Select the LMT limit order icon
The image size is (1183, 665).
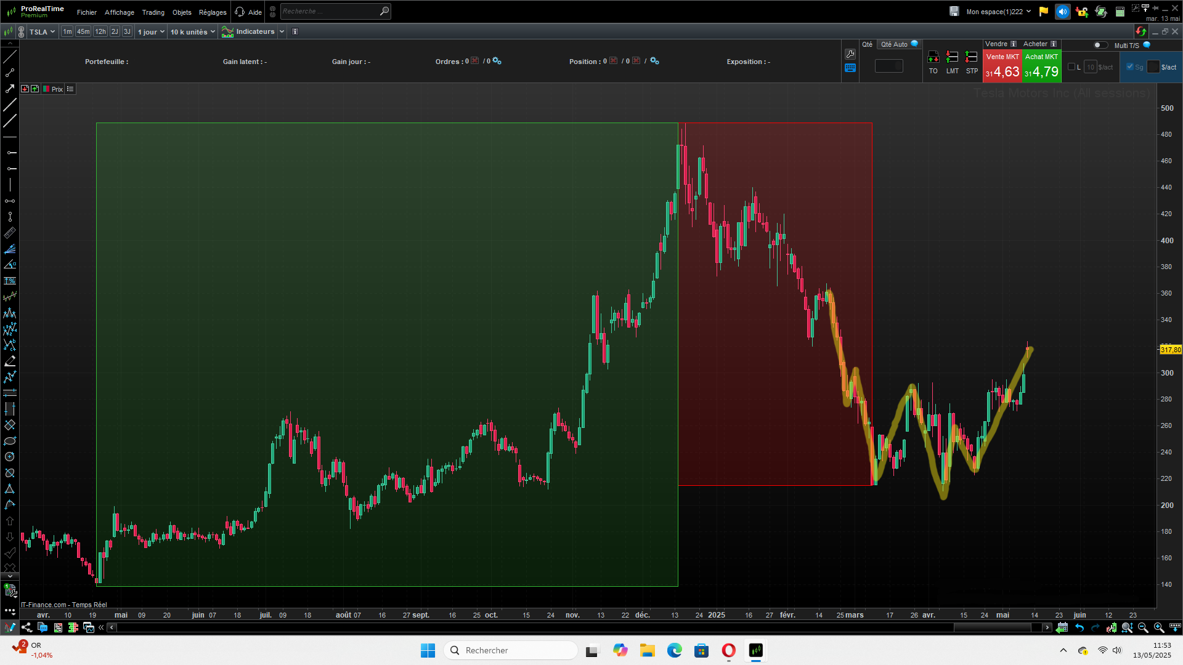coord(952,57)
